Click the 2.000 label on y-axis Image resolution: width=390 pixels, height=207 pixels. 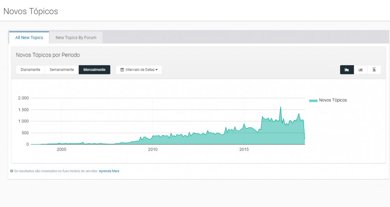click(23, 98)
